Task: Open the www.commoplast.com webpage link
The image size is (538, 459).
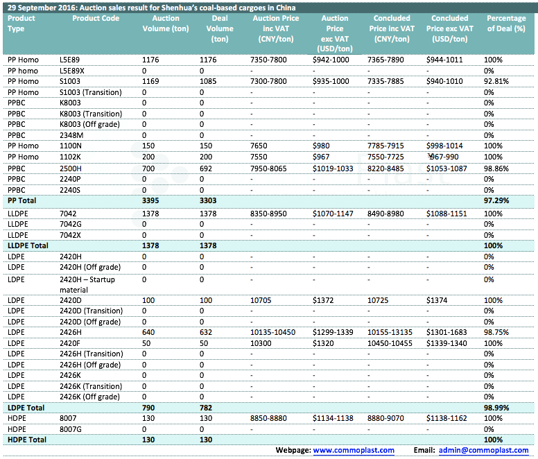Action: tap(354, 450)
